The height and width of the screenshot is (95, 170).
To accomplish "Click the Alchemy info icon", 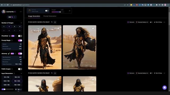I will click(15, 54).
